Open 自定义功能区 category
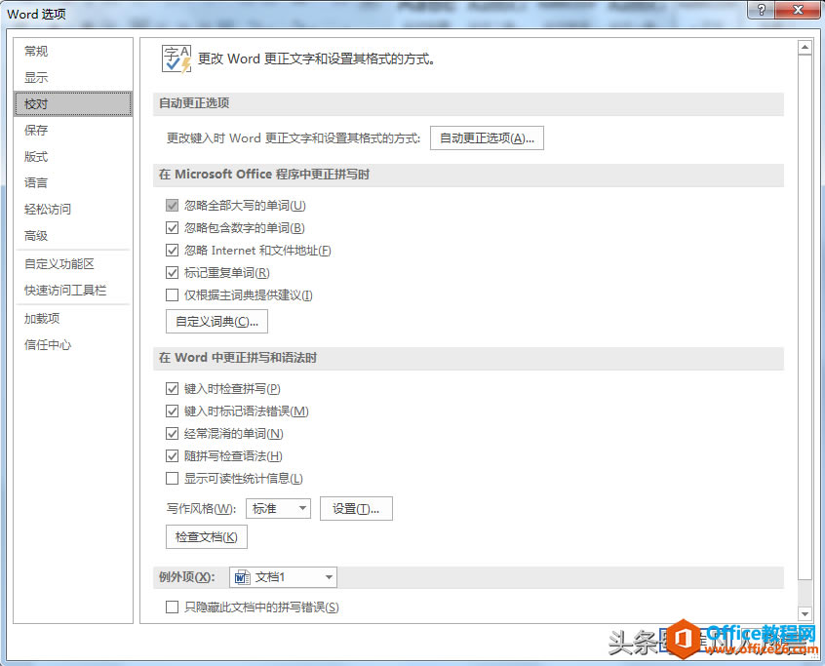This screenshot has height=666, width=825. (x=73, y=263)
